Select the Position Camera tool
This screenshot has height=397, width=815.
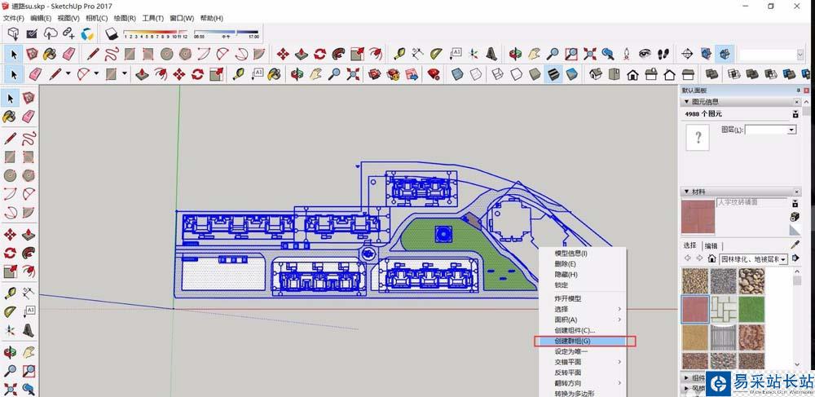pyautogui.click(x=626, y=54)
